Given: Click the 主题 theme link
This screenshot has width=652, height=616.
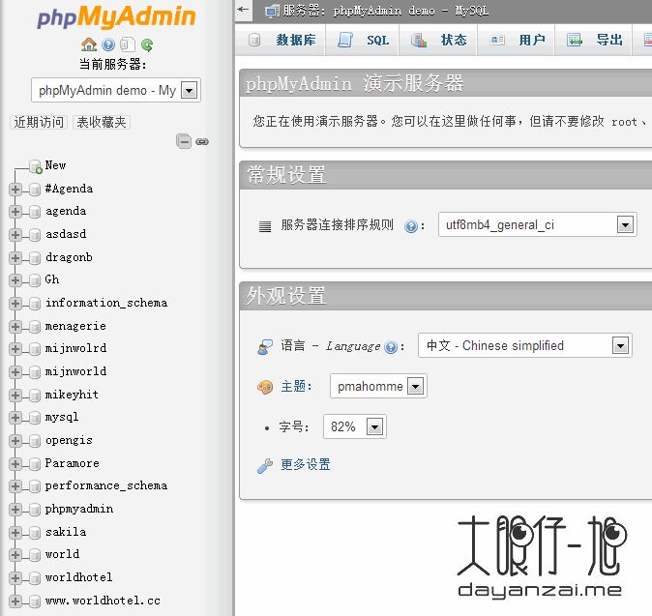Looking at the screenshot, I should pos(293,386).
